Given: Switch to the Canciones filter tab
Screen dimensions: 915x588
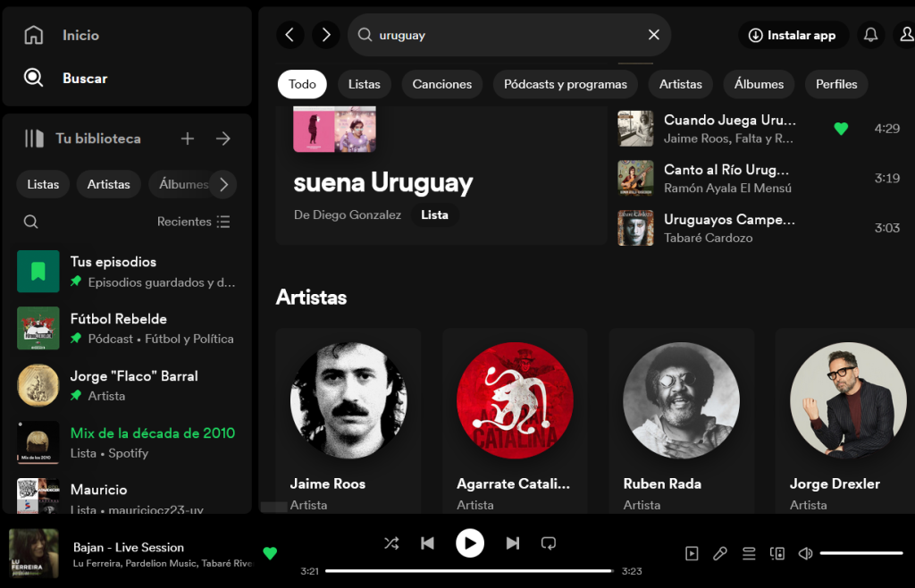Looking at the screenshot, I should [441, 83].
